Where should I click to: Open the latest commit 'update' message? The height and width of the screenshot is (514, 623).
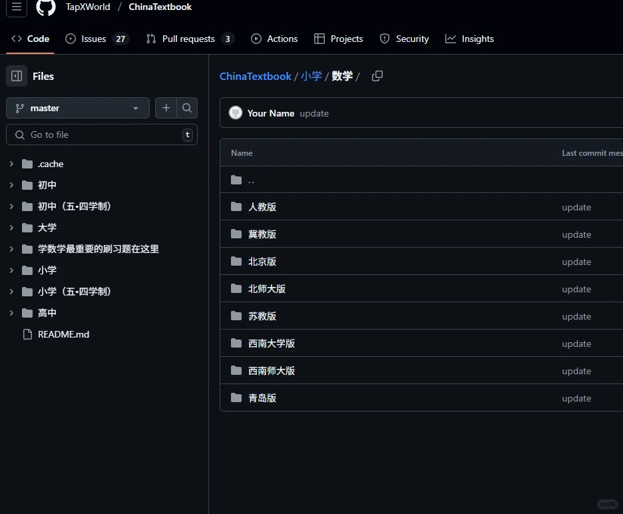(x=314, y=113)
